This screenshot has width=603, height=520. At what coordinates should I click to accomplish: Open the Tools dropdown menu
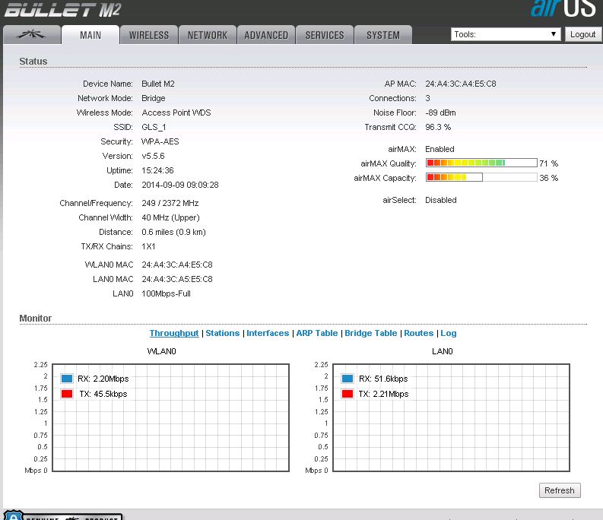point(506,34)
